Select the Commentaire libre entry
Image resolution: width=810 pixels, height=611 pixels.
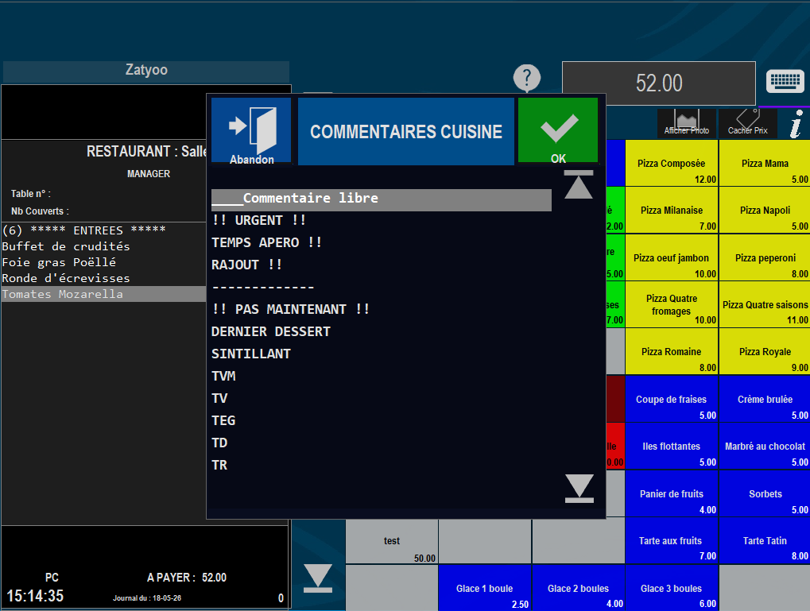tap(382, 199)
